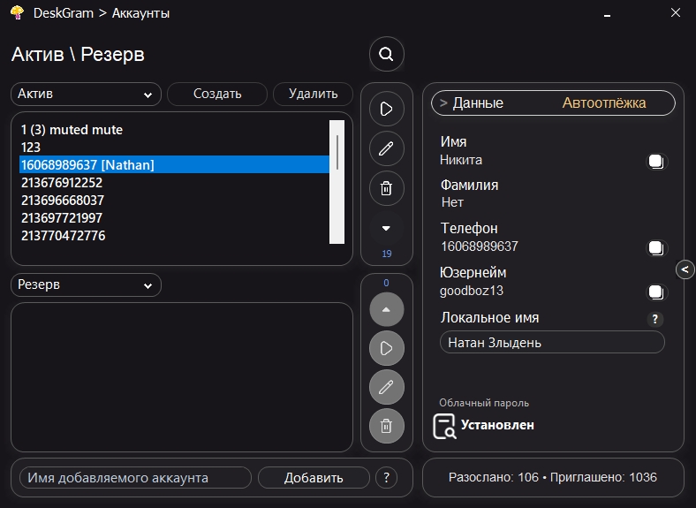Move account down to reserve arrow

(386, 228)
